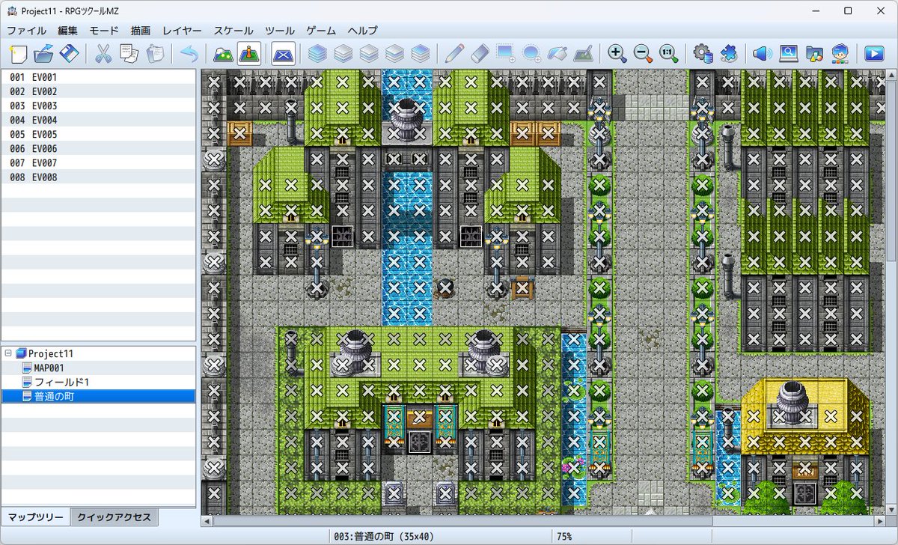Viewport: 898px width, 545px height.
Task: Open the ファイル menu
Action: 26,31
